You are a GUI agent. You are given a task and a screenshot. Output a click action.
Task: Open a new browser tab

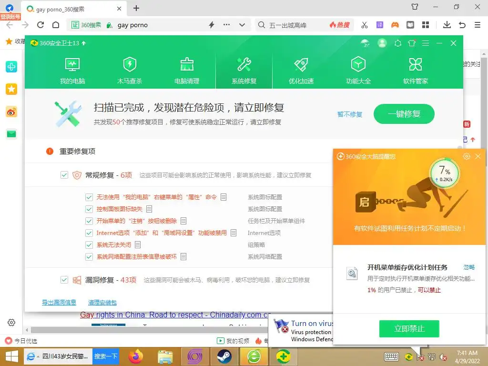click(136, 9)
